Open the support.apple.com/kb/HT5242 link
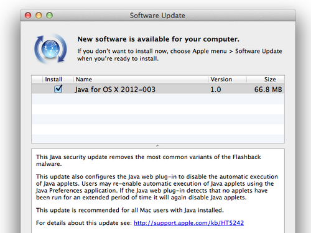 click(x=188, y=223)
